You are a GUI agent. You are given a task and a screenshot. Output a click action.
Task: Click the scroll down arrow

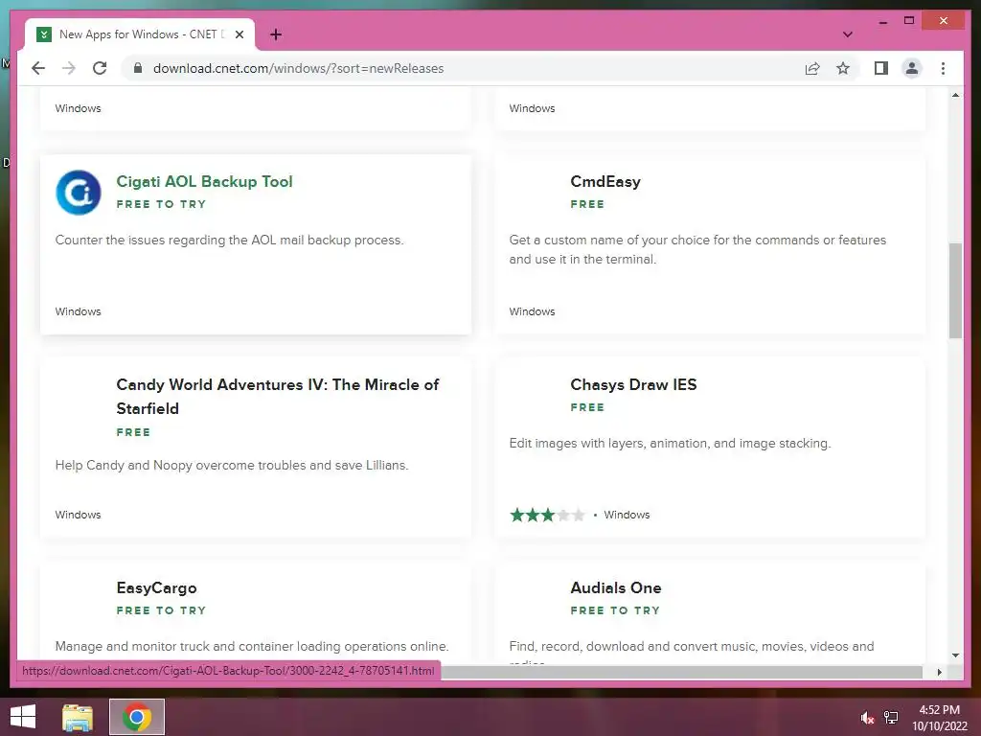[x=955, y=655]
